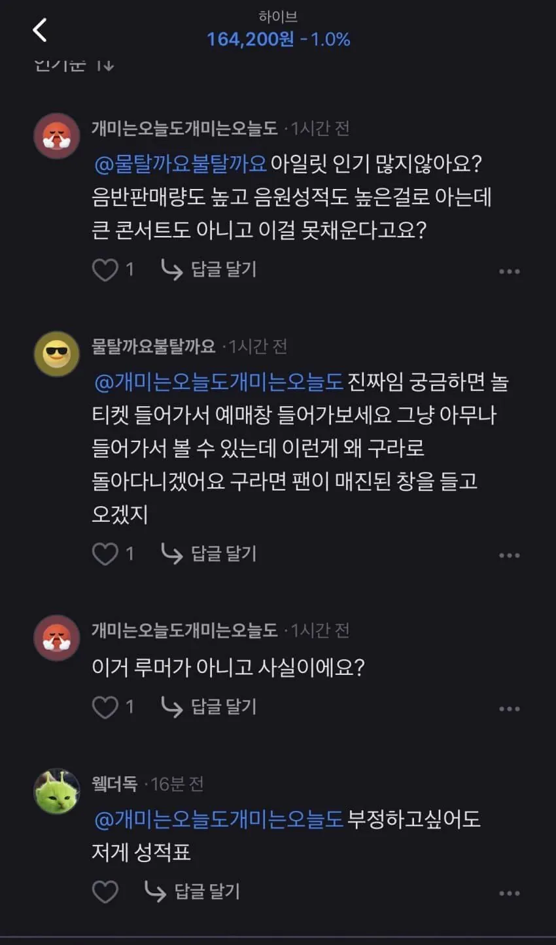
Task: Tap reply arrow icon under 웰더독's comment
Action: [155, 891]
